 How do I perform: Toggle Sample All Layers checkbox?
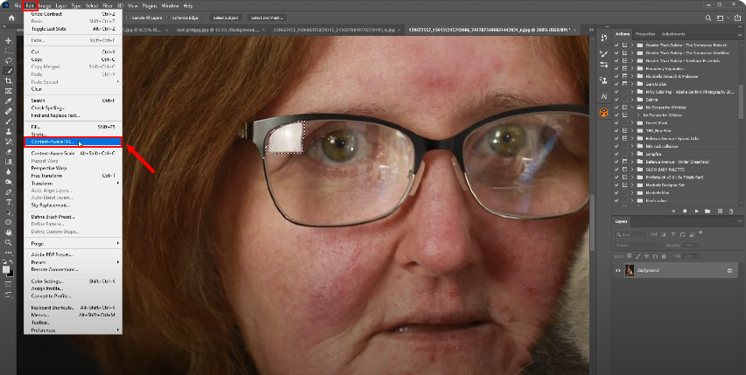pos(128,18)
